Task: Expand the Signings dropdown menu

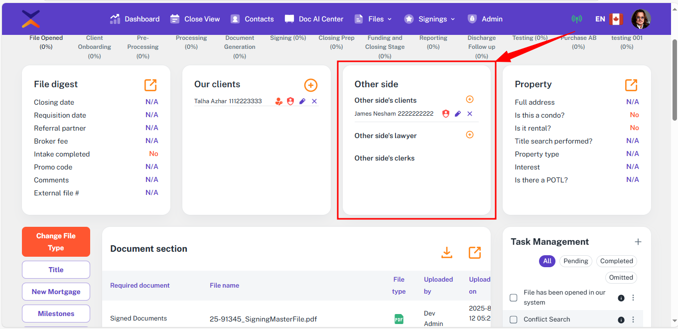Action: [430, 19]
